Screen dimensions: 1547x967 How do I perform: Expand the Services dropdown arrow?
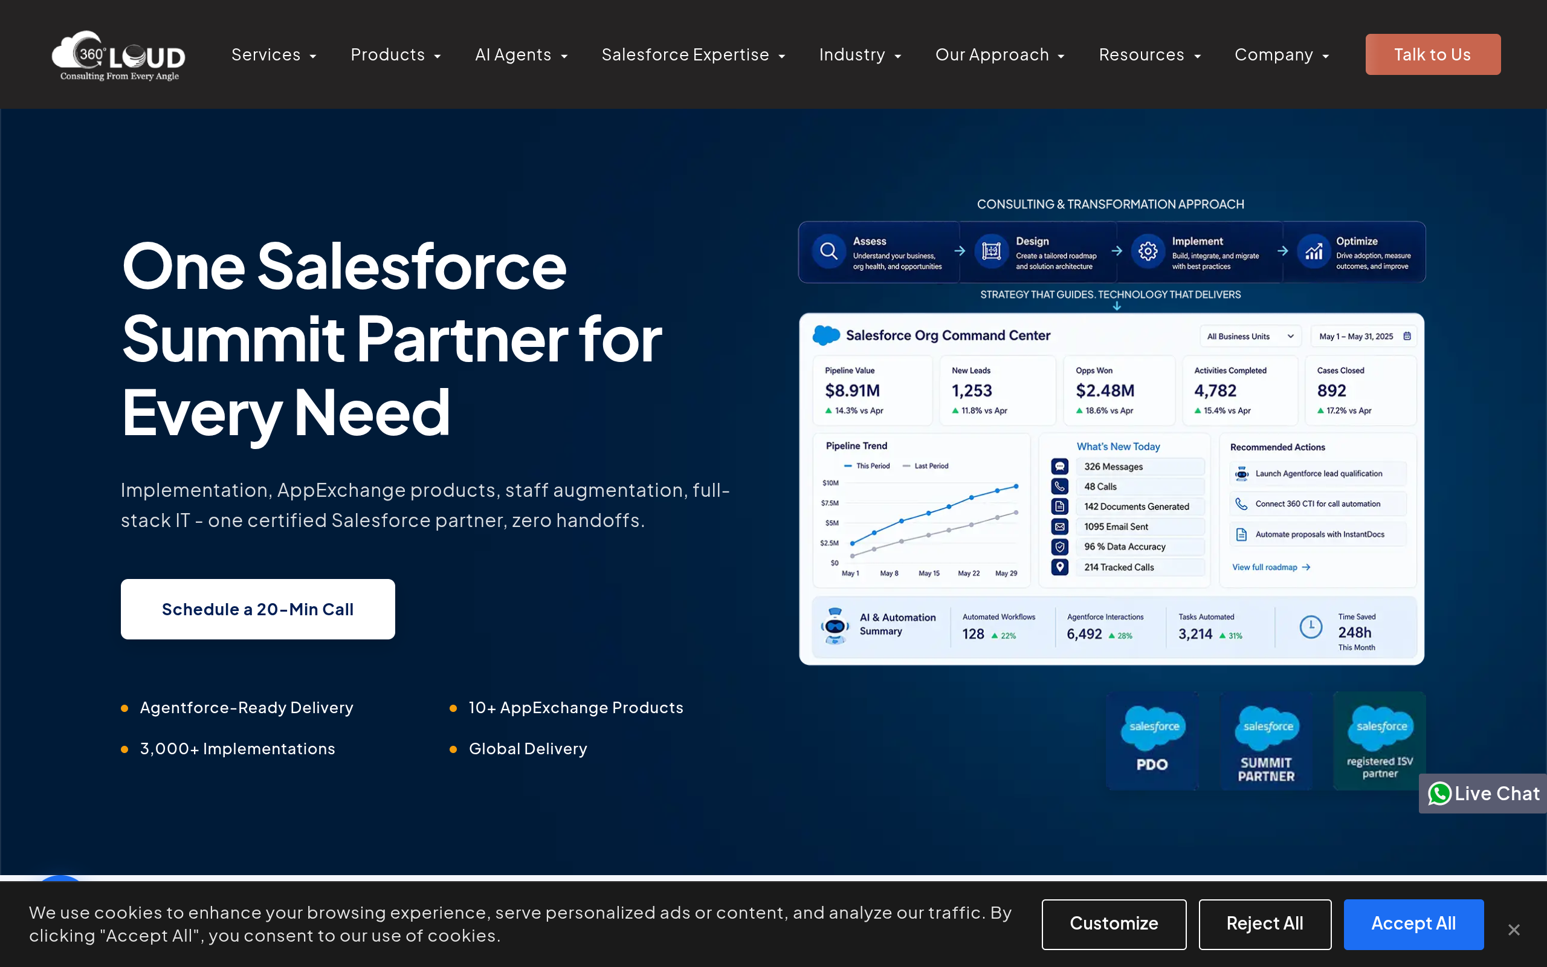coord(313,56)
